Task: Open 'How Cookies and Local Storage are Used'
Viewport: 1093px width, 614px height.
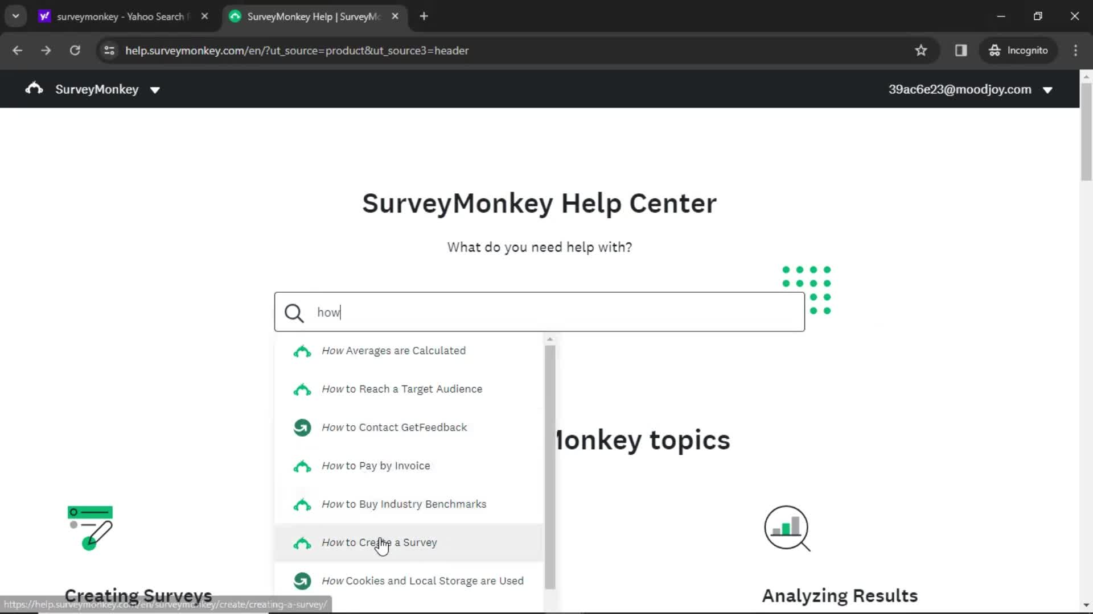Action: (409, 581)
